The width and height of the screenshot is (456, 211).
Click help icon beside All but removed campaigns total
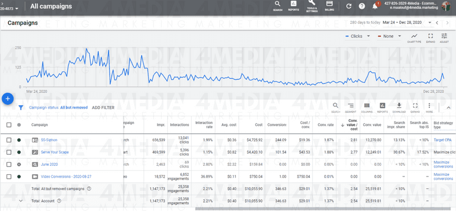90,189
